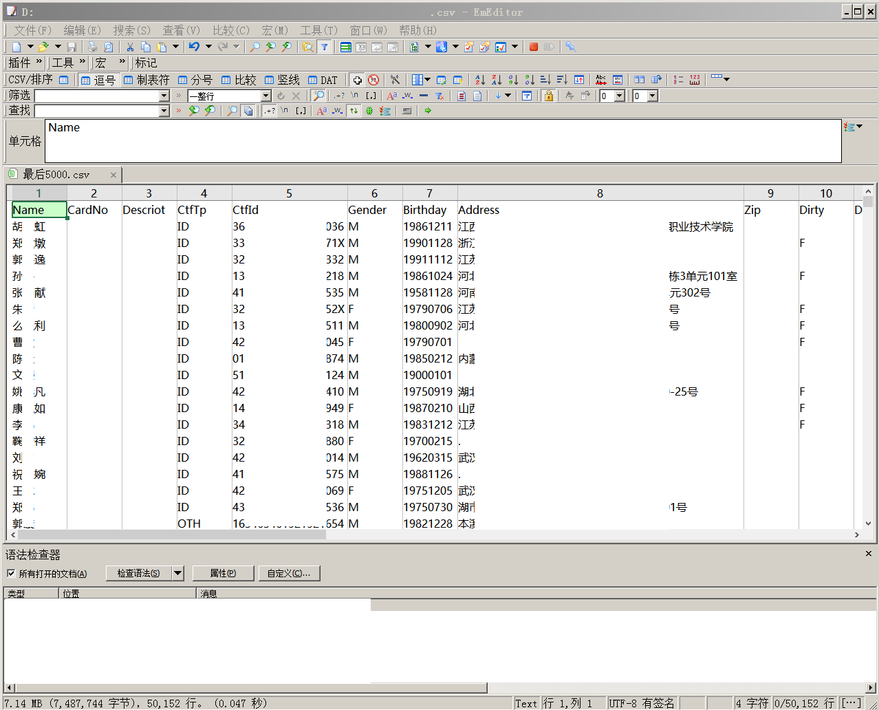The height and width of the screenshot is (710, 879).
Task: Click the padlock icon in filter toolbar
Action: coord(548,96)
